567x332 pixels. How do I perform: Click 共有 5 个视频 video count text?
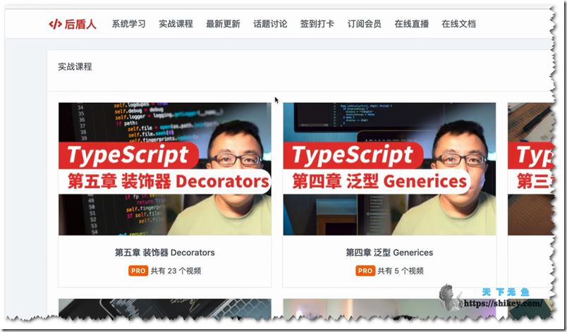click(x=400, y=271)
